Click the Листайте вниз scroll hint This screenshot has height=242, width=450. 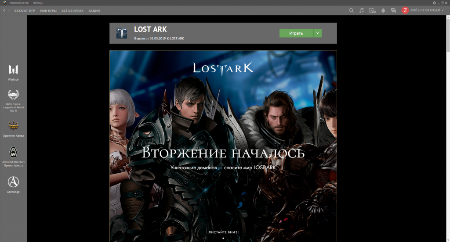pyautogui.click(x=223, y=232)
